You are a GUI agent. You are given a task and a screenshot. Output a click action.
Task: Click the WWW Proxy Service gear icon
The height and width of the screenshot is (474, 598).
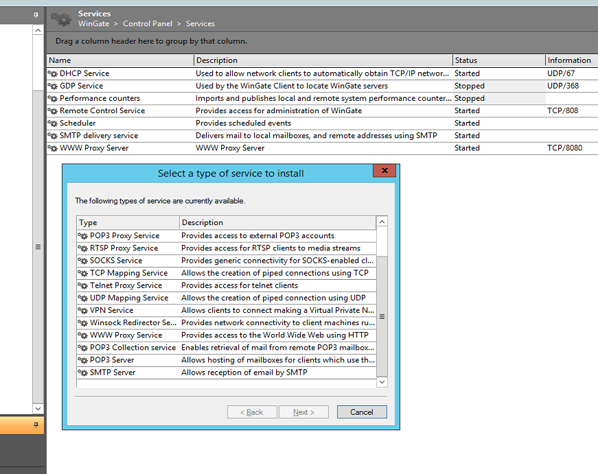tap(83, 335)
